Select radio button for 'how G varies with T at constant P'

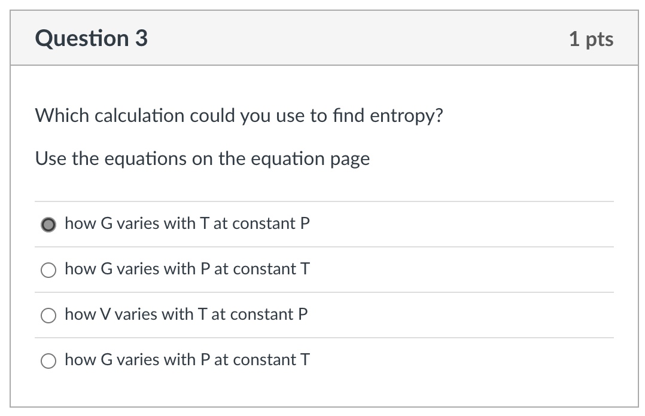[48, 224]
